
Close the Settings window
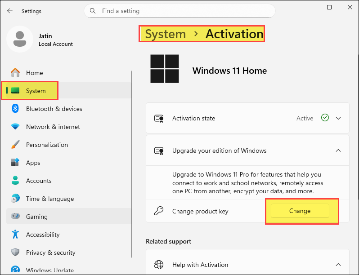[350, 7]
